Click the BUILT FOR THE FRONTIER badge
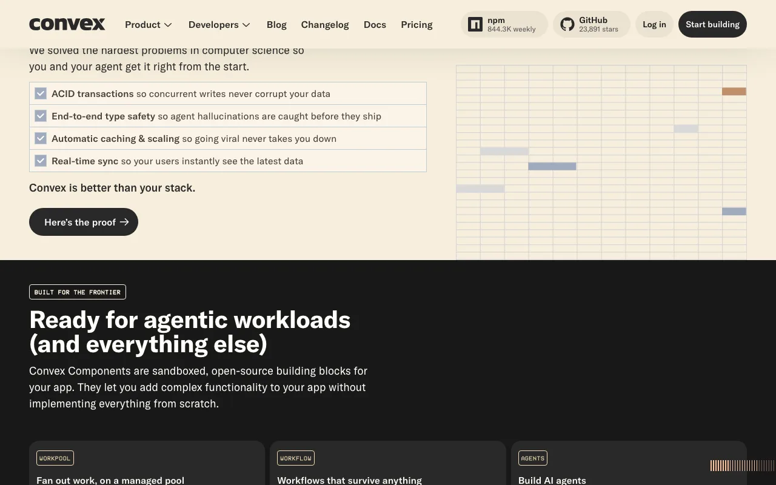776x485 pixels. coord(78,292)
